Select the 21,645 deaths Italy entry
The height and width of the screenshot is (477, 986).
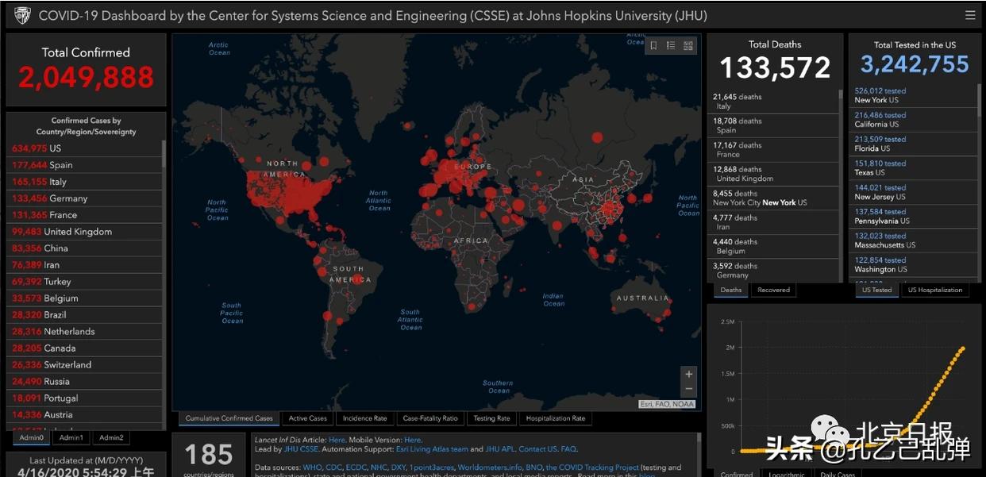tap(774, 102)
